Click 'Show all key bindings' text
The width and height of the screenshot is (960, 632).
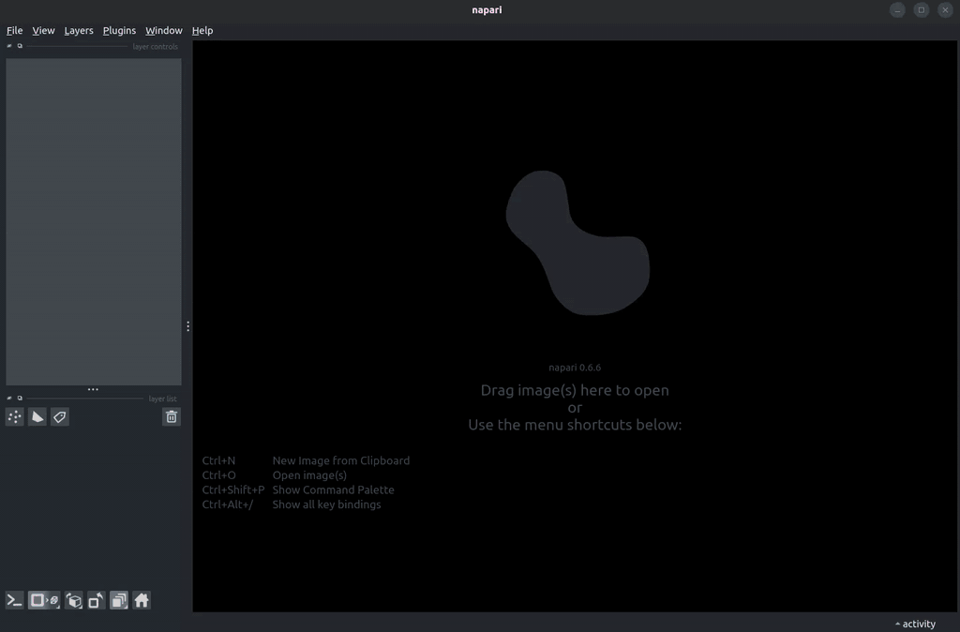click(326, 504)
